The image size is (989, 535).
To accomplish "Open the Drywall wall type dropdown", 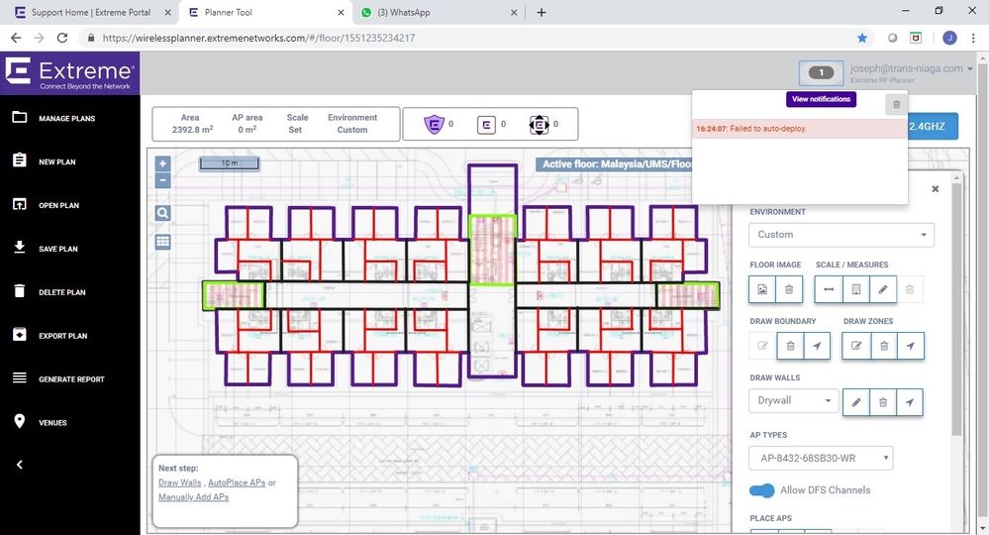I will tap(793, 401).
